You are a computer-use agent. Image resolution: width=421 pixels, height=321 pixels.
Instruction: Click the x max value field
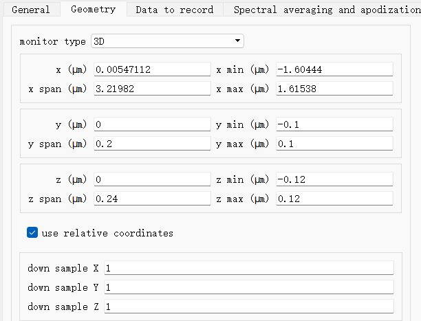[334, 89]
